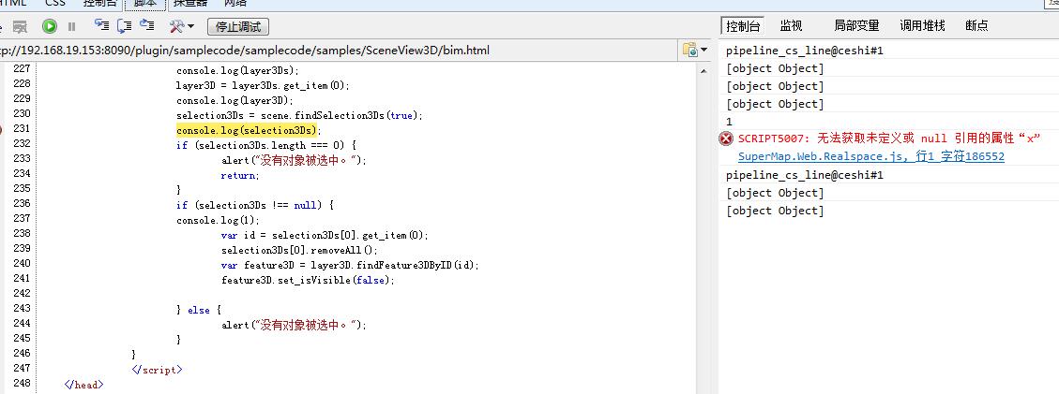This screenshot has width=1059, height=394.
Task: Click the Step over icon
Action: [124, 25]
